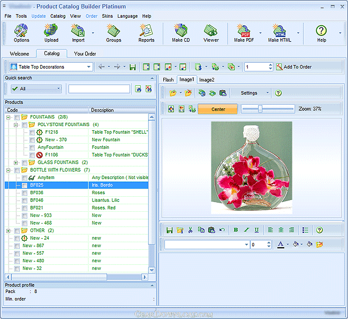Click the image zoom slider handle
This screenshot has width=348, height=319.
(260, 109)
